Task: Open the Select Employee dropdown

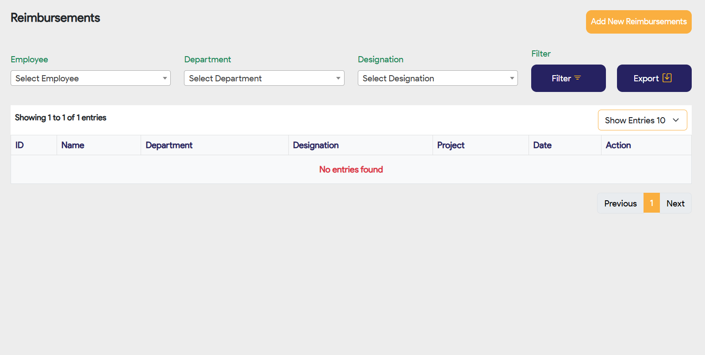Action: tap(90, 78)
